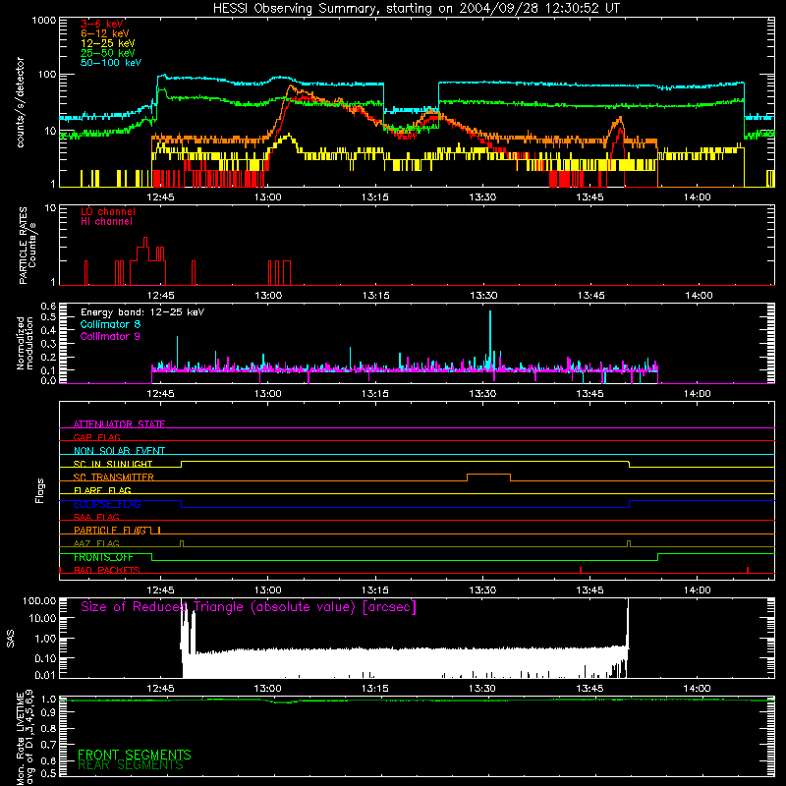Select the Collimator 8 legend entry
This screenshot has width=786, height=786.
point(110,324)
